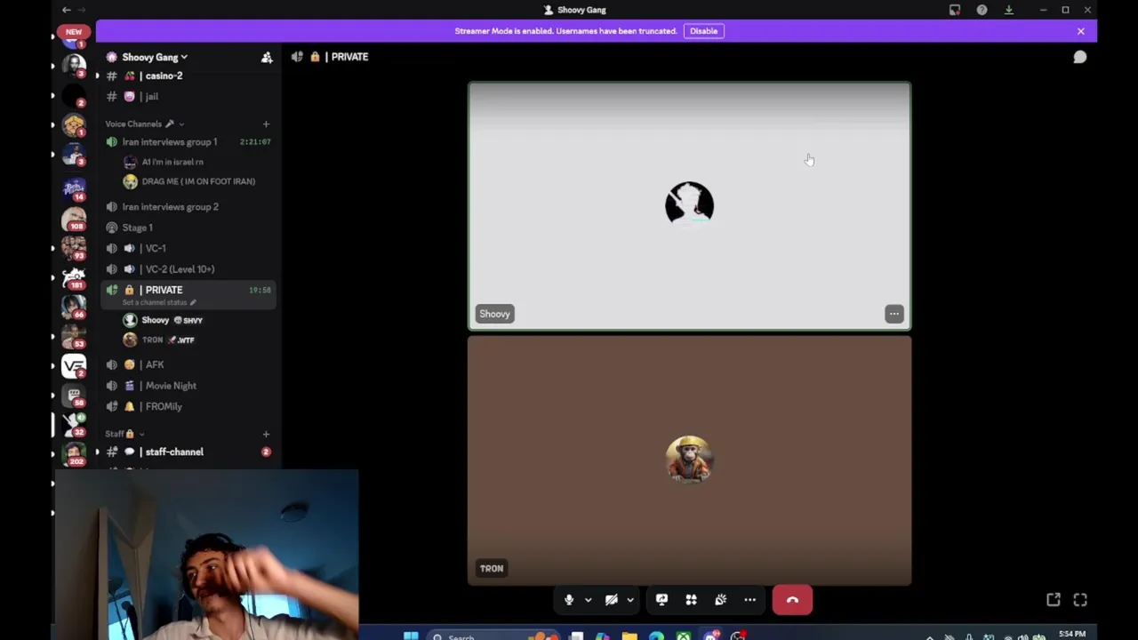The height and width of the screenshot is (640, 1138).
Task: Join the FROMily voice channel
Action: point(188,406)
